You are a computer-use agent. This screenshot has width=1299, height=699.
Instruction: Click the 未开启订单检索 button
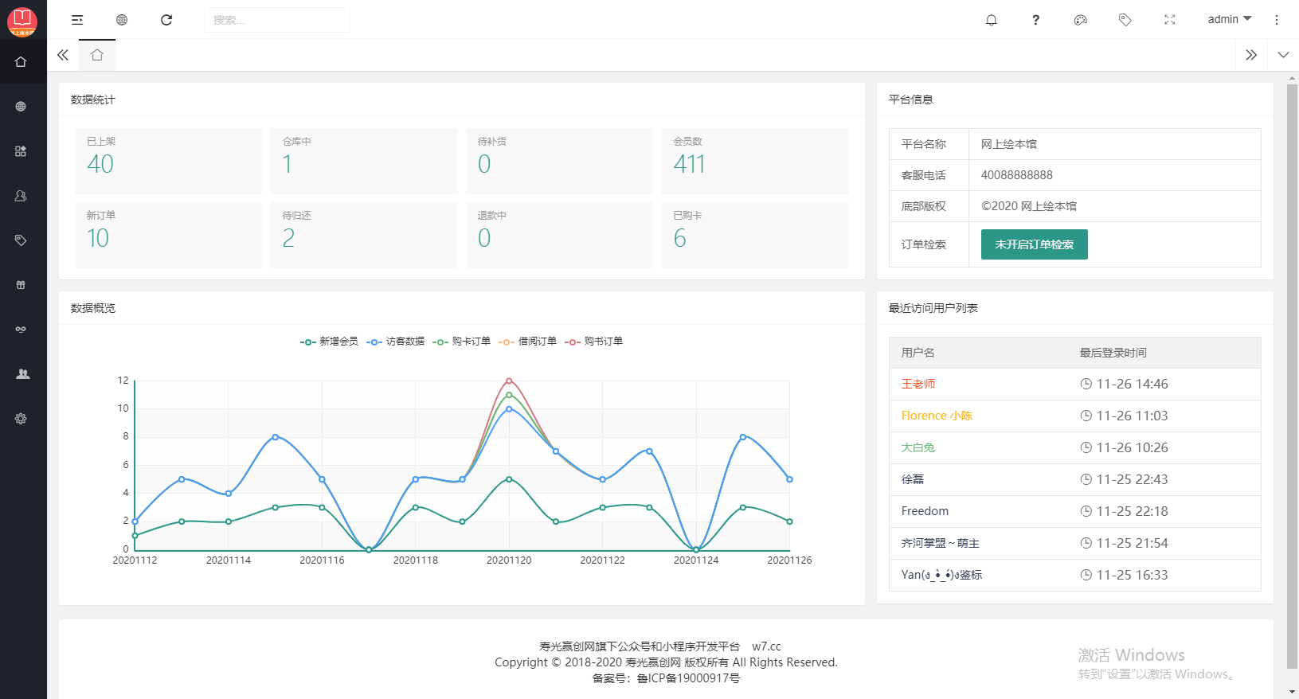click(x=1034, y=244)
